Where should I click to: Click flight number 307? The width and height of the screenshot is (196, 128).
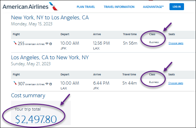21,84
